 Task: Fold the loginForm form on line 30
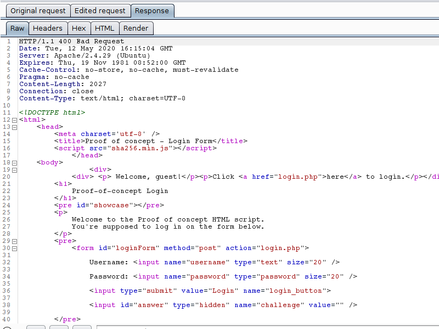tap(14, 248)
